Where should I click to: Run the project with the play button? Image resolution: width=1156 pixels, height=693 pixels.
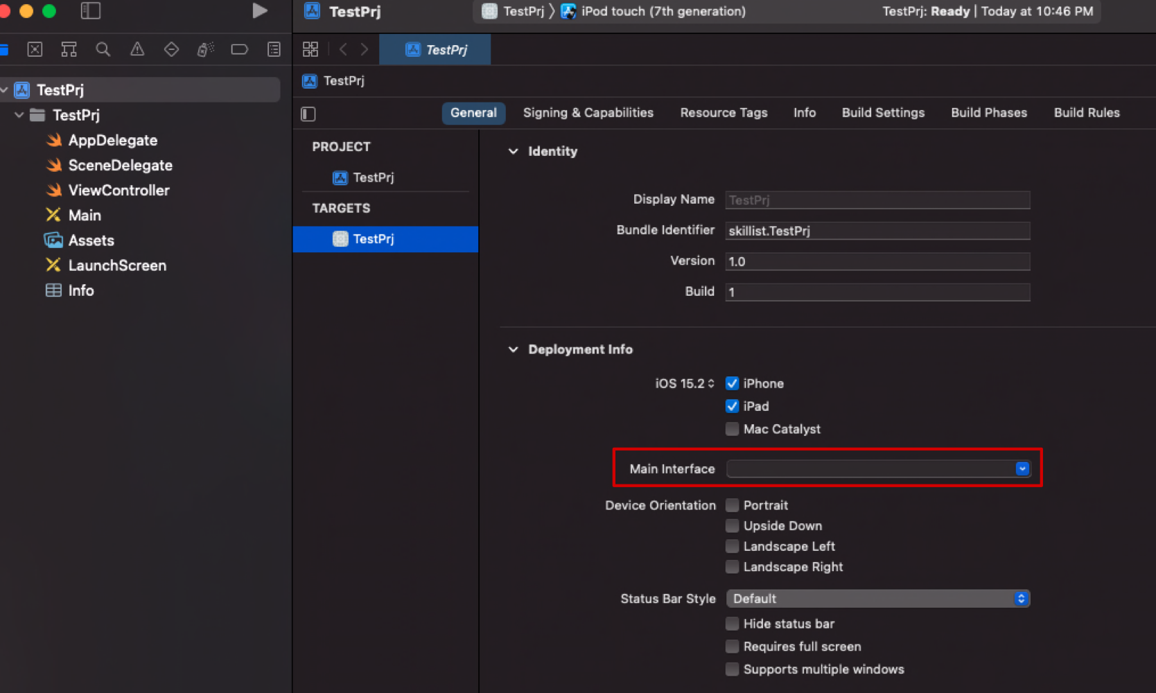coord(260,10)
